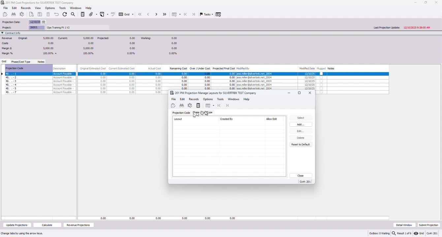
Task: Click the previous tab arrow in main toolbar
Action: pos(185,14)
